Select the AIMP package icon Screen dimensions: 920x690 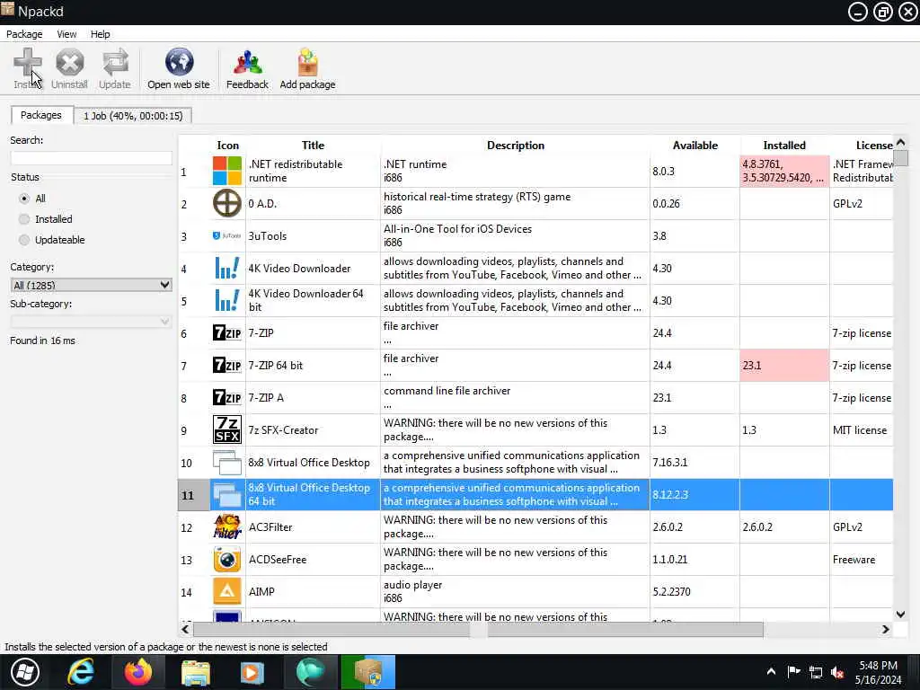click(x=227, y=591)
